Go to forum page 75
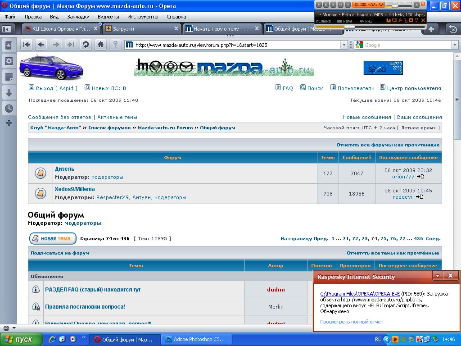 384,239
